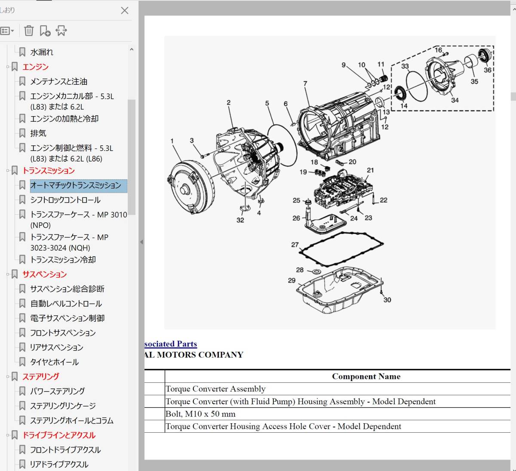Open the Associated Parts link
The height and width of the screenshot is (471, 516).
point(171,344)
